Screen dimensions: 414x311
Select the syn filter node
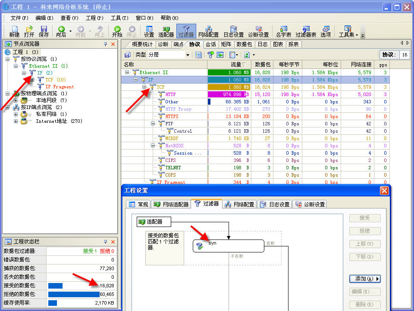228,246
